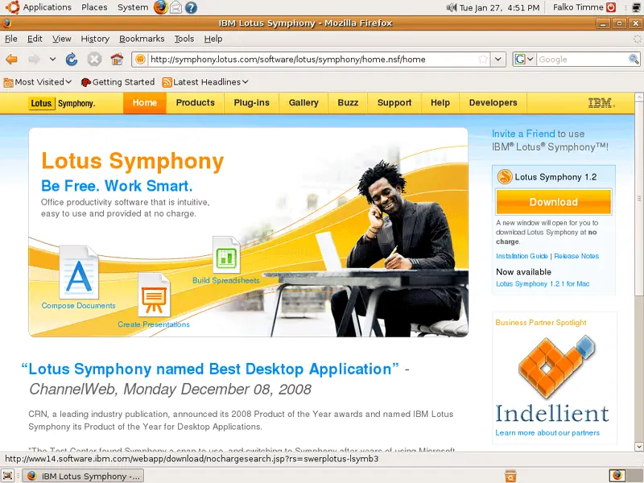644x483 pixels.
Task: Expand the Latest Headlines feed folder
Action: [205, 82]
